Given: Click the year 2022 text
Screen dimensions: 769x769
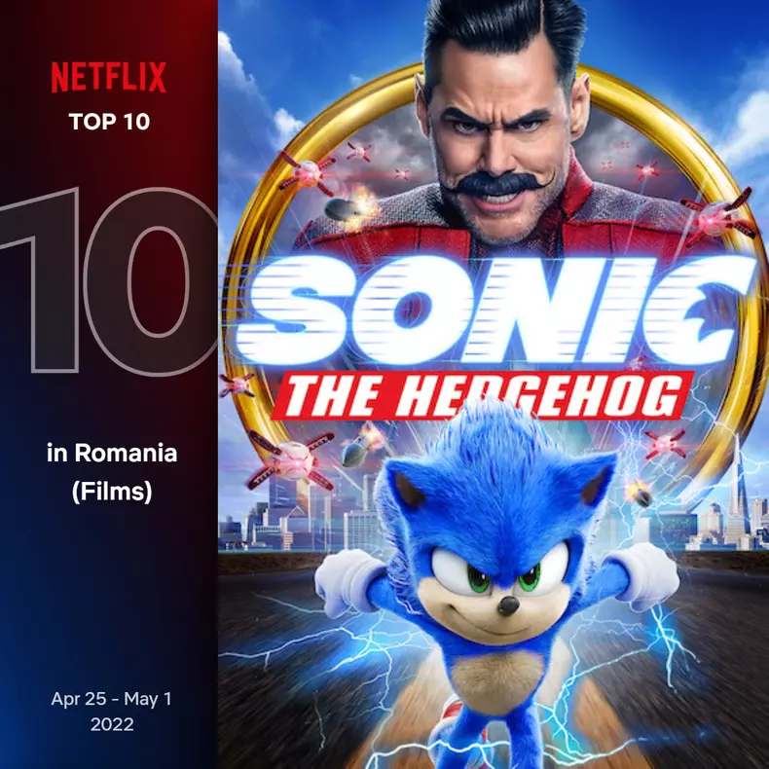Looking at the screenshot, I should click(112, 724).
